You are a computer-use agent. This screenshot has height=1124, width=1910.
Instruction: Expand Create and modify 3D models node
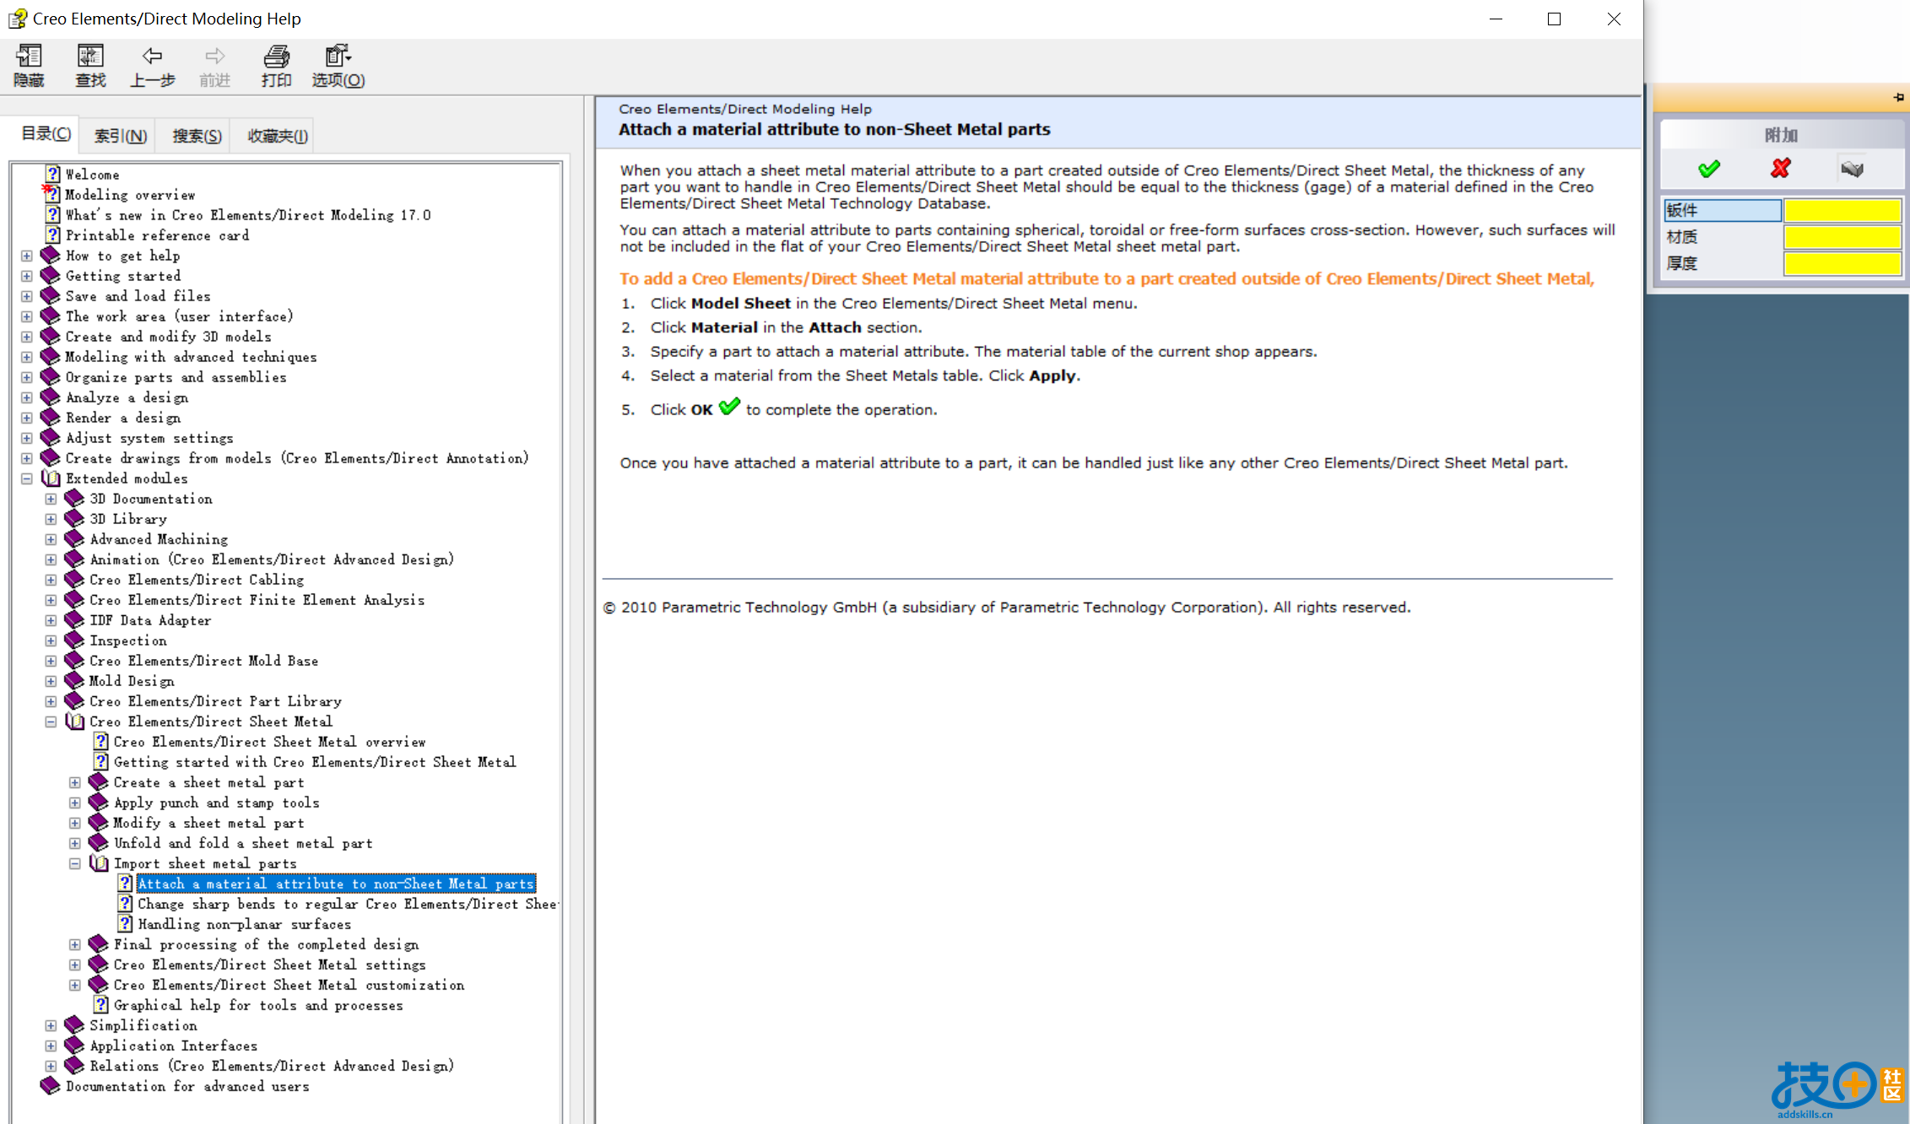(x=27, y=337)
